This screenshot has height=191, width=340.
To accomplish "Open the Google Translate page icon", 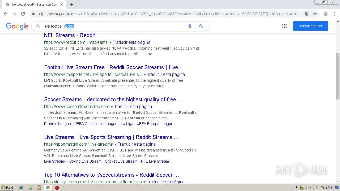I will 307,14.
